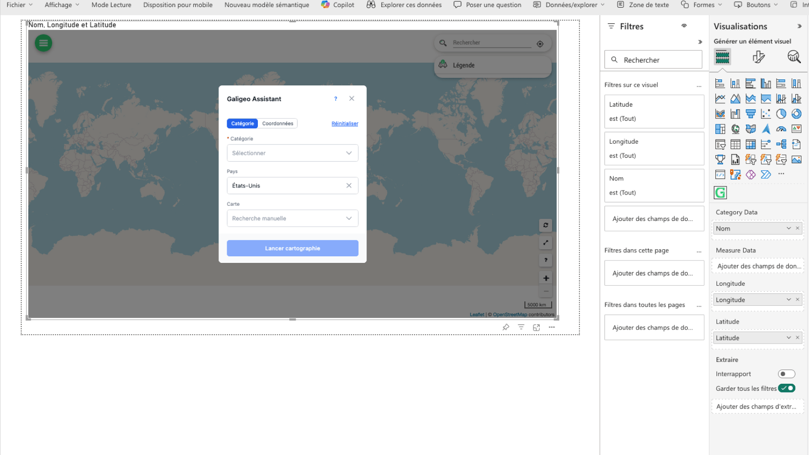Zoom in on the map with plus control
This screenshot has width=809, height=455.
pyautogui.click(x=546, y=278)
